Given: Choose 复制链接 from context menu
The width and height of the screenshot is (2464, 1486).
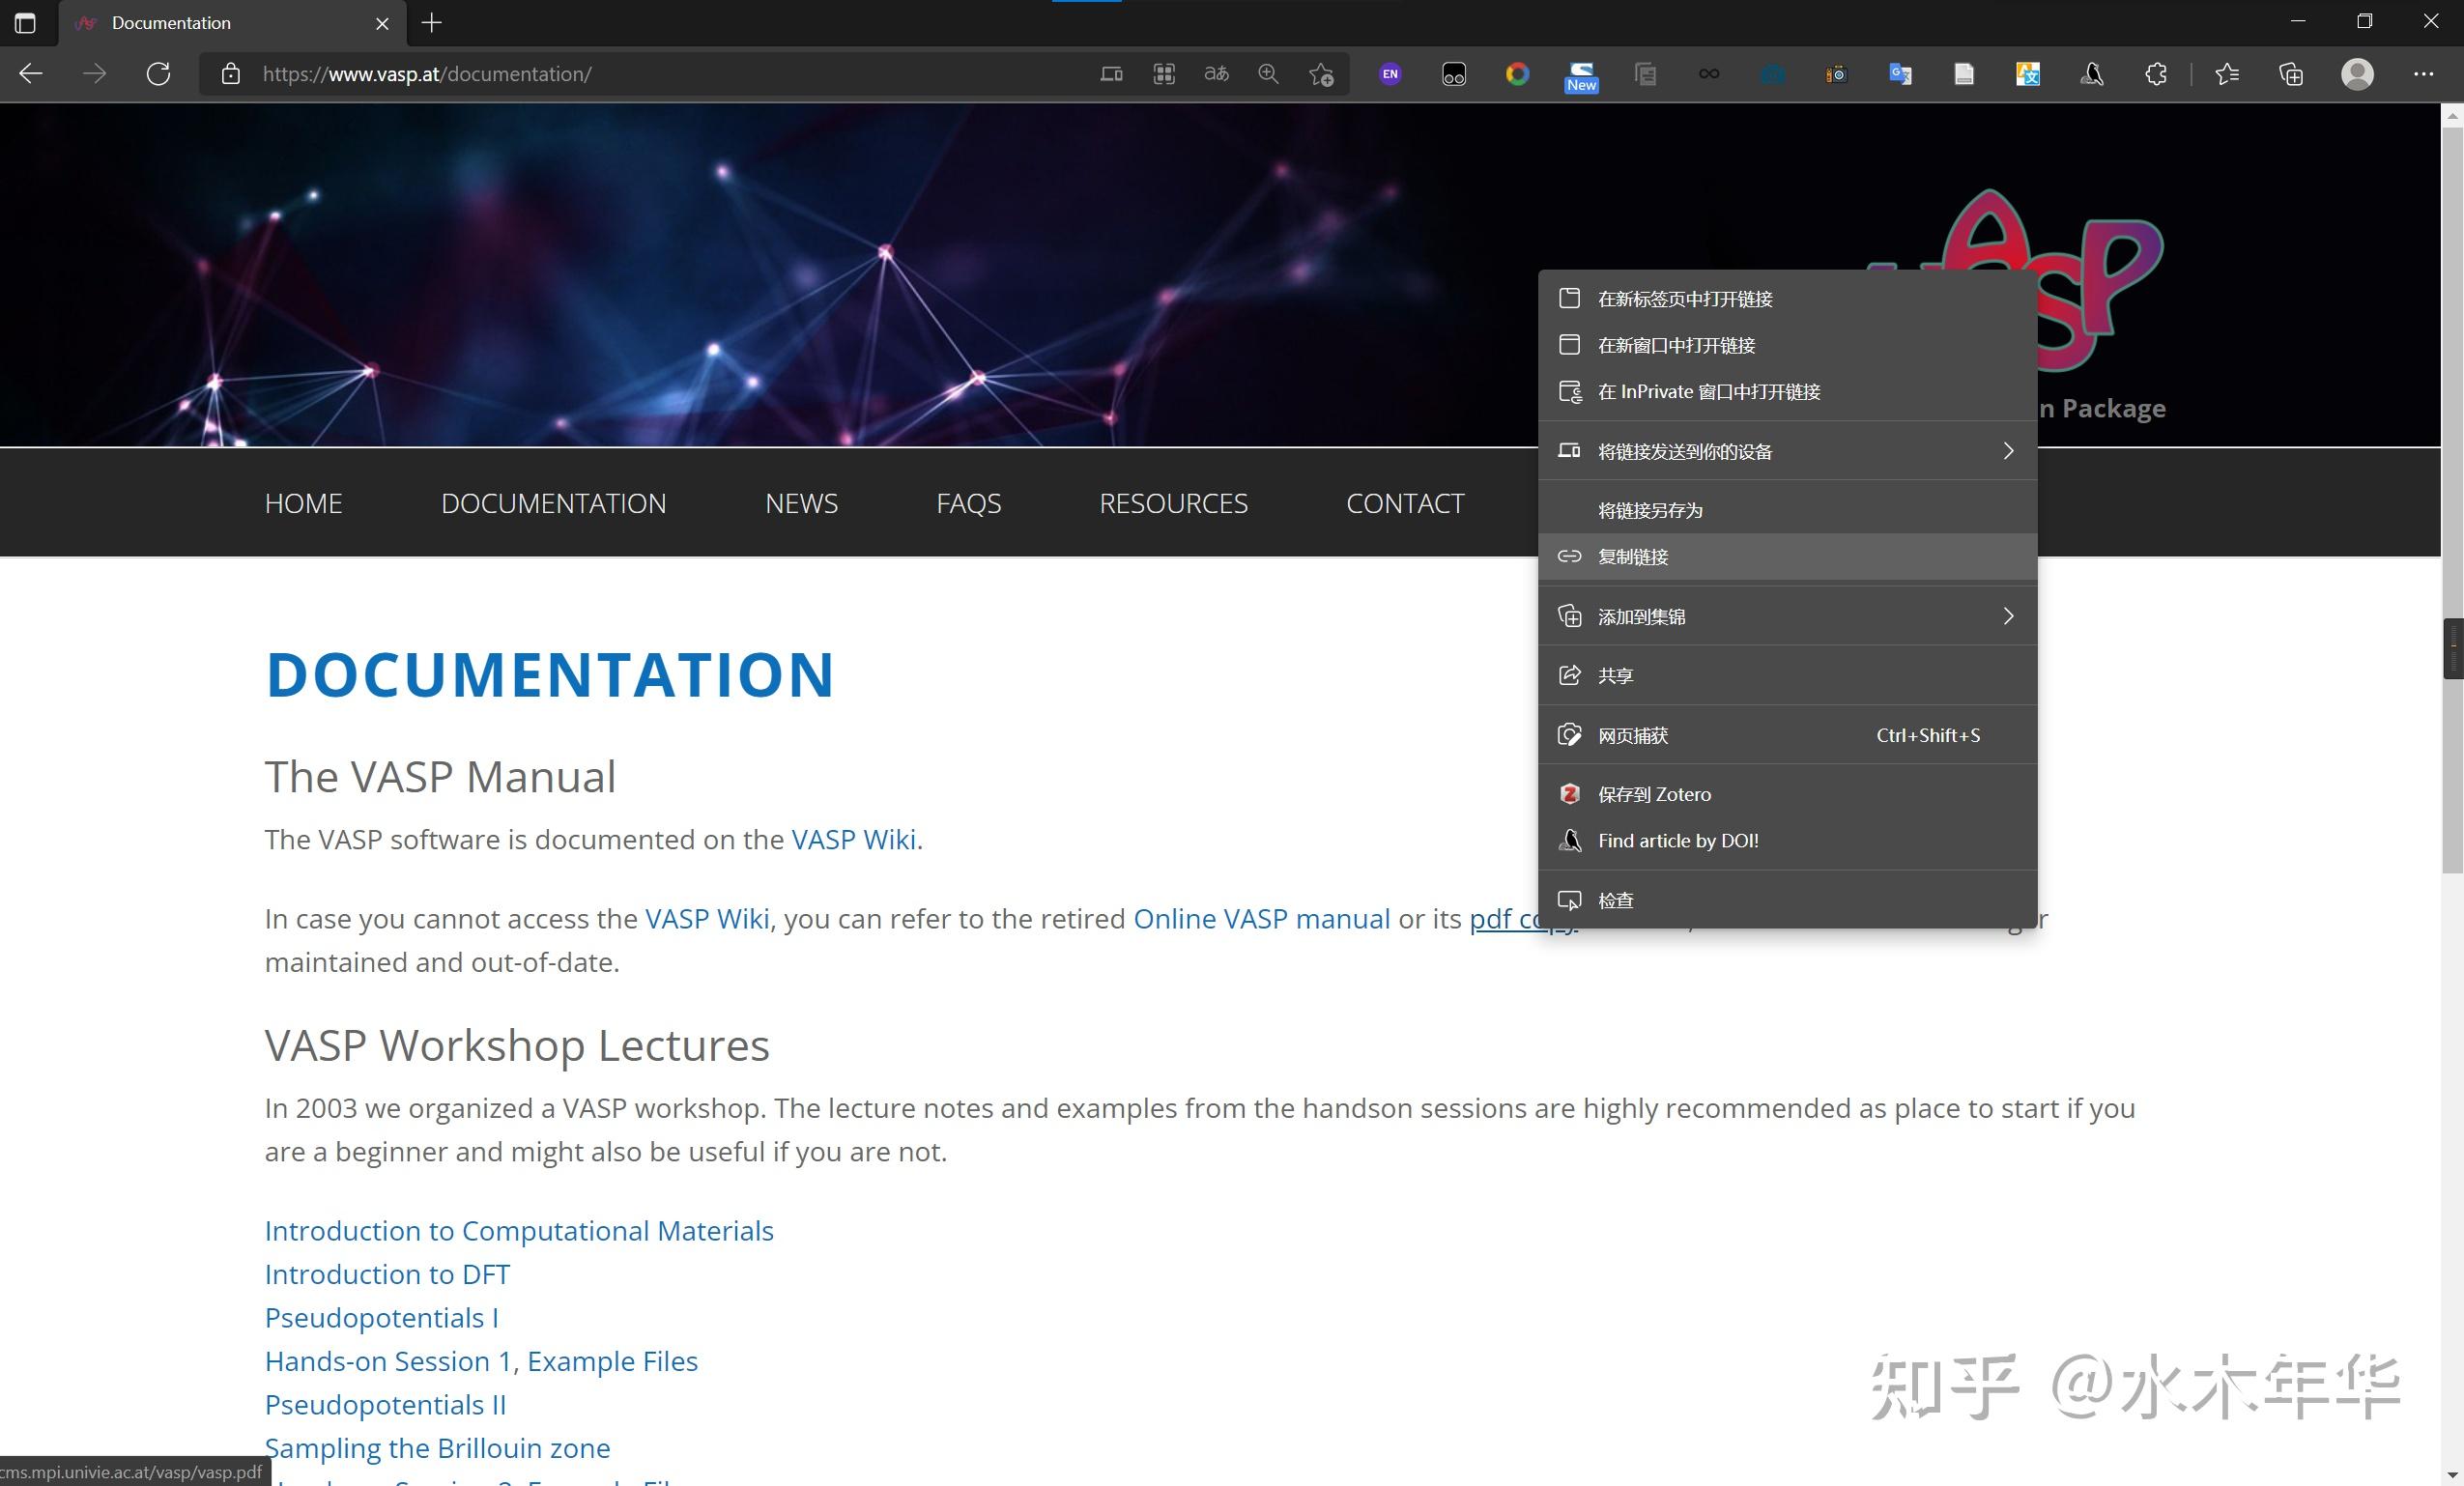Looking at the screenshot, I should (1633, 557).
